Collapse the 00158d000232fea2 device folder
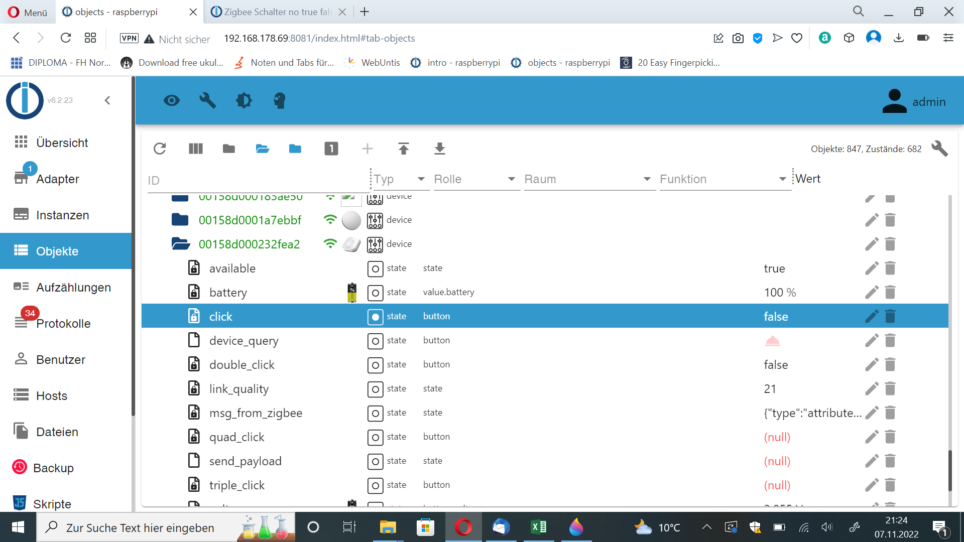The width and height of the screenshot is (964, 542). [180, 244]
